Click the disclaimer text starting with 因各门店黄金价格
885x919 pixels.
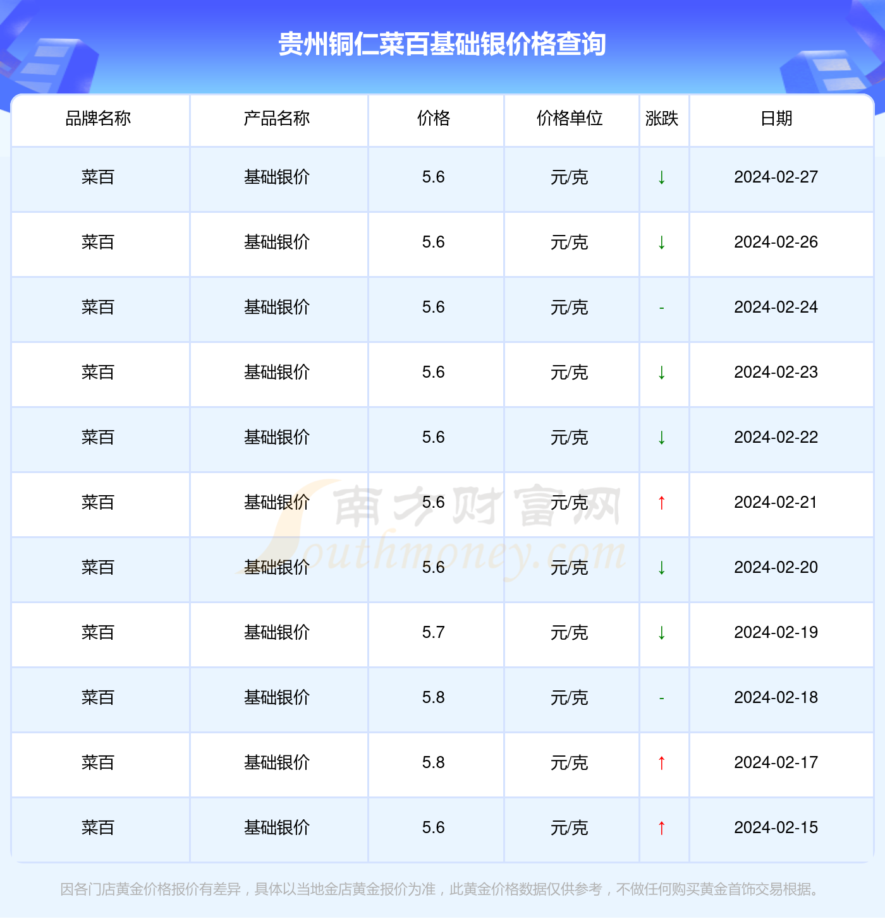441,890
